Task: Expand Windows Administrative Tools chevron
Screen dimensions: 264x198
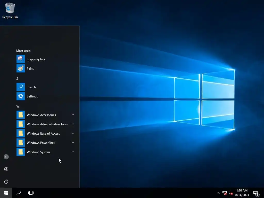Action: pos(73,124)
